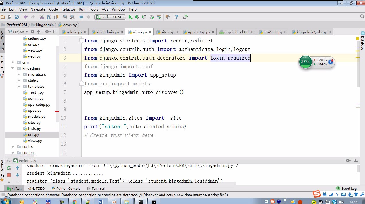The height and width of the screenshot is (204, 365).
Task: Rerun PerfectCRM in the Run panel
Action: [9, 168]
